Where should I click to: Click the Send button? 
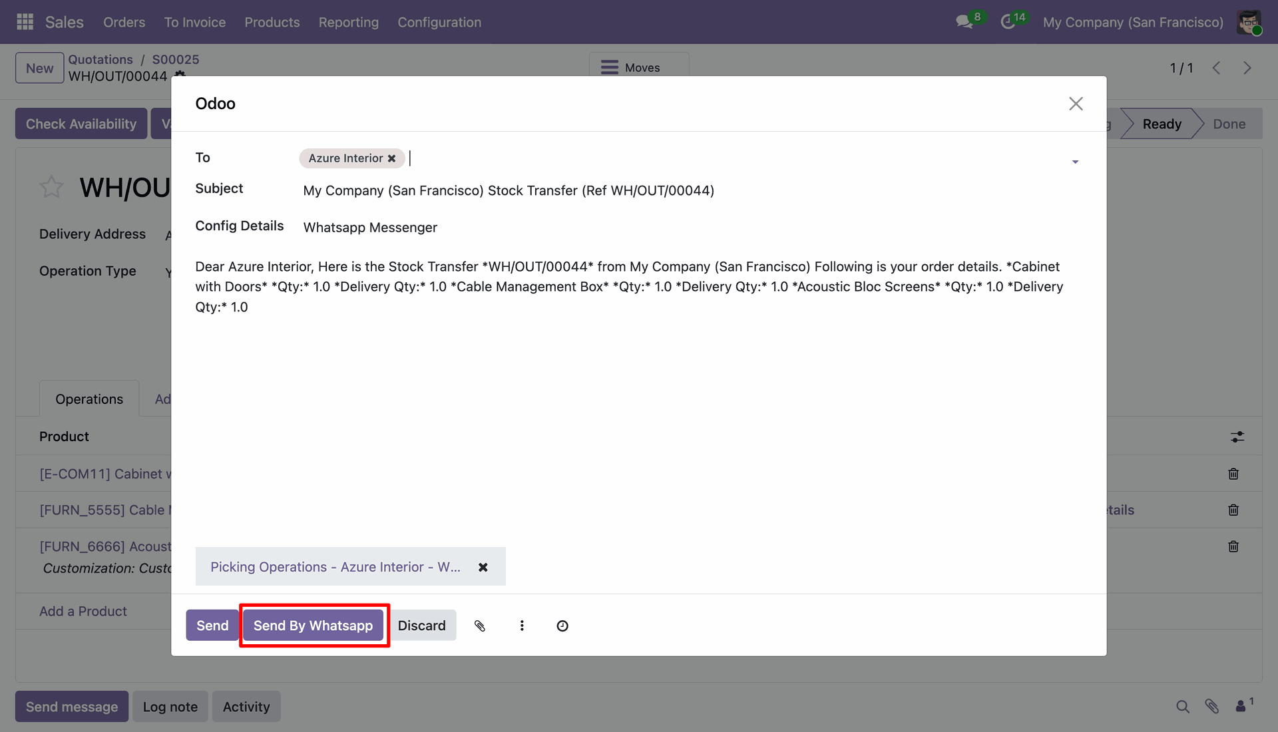pyautogui.click(x=212, y=626)
